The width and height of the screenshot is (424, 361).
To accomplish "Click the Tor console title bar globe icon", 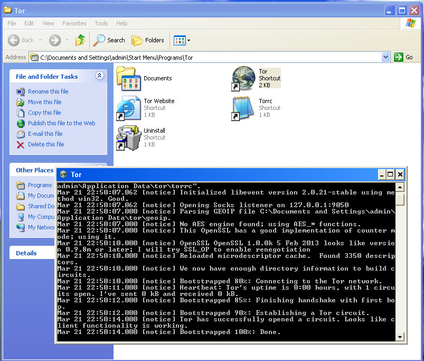I will [x=64, y=174].
